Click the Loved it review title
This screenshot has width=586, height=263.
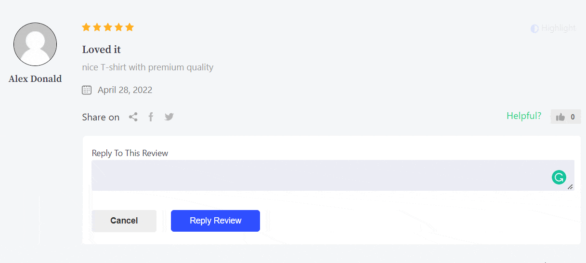tap(102, 50)
